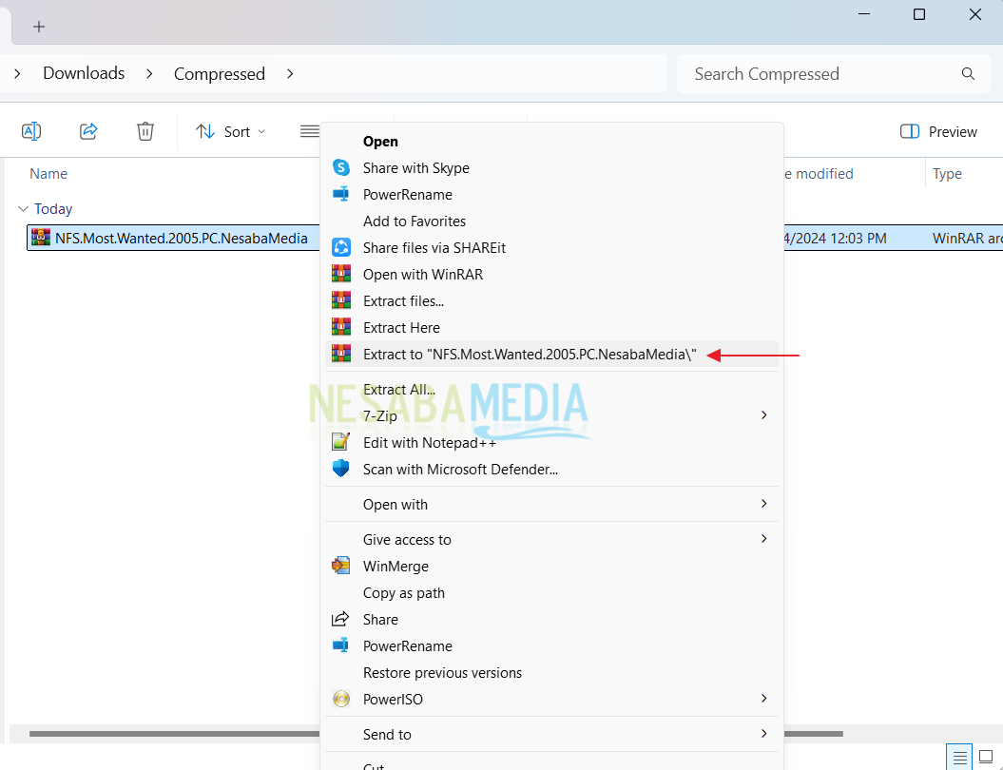Screen dimensions: 1003x770
Task: Click WinRAR icon beside Extract files
Action: pos(341,300)
